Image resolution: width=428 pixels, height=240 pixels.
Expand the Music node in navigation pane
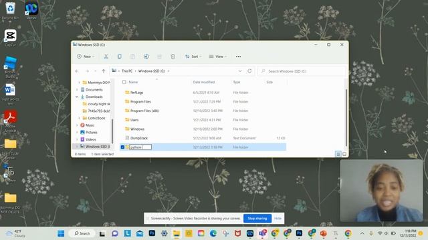click(x=77, y=125)
